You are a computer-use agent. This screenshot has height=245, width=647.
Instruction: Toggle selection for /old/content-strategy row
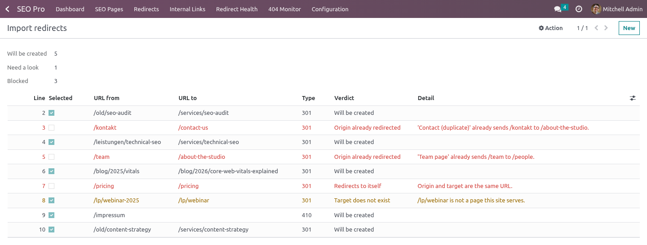52,230
